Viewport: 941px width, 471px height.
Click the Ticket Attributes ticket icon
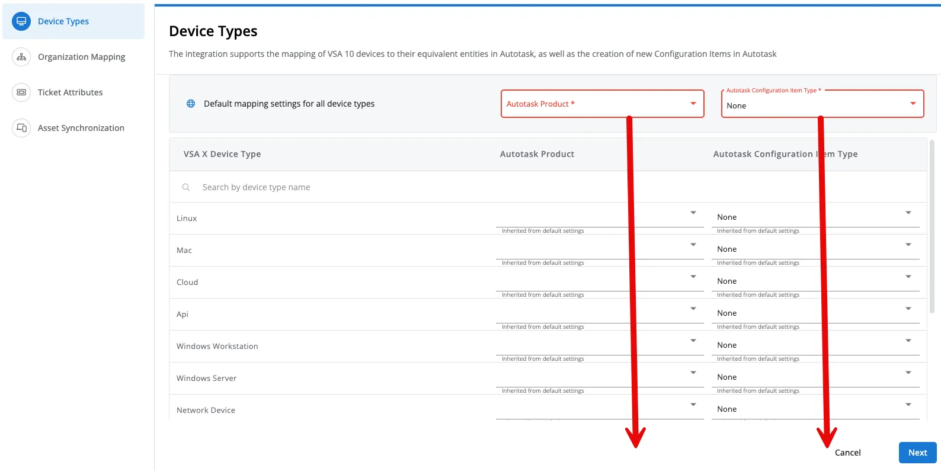pos(21,92)
